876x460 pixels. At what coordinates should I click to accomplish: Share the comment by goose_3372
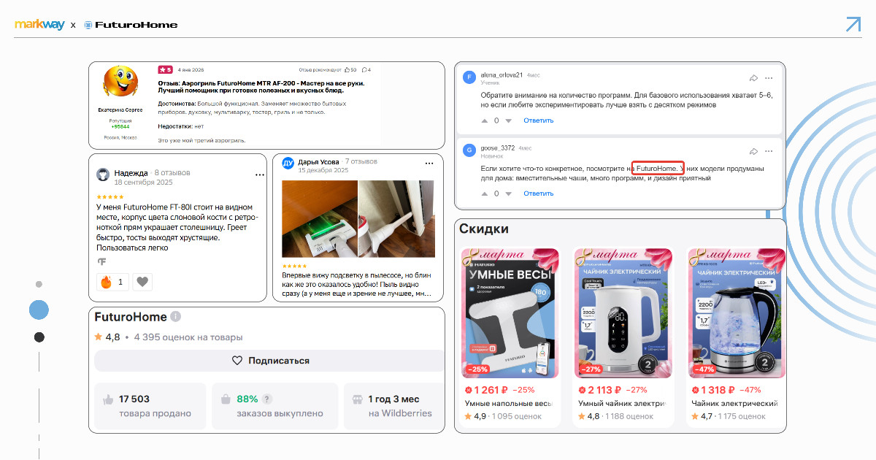click(753, 151)
